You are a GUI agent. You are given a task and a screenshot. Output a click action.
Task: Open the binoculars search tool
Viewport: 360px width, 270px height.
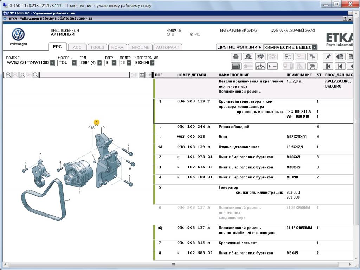260,56
